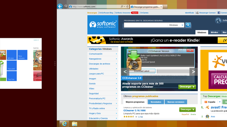Open the OnSoftware Blog link

pyautogui.click(x=106, y=13)
